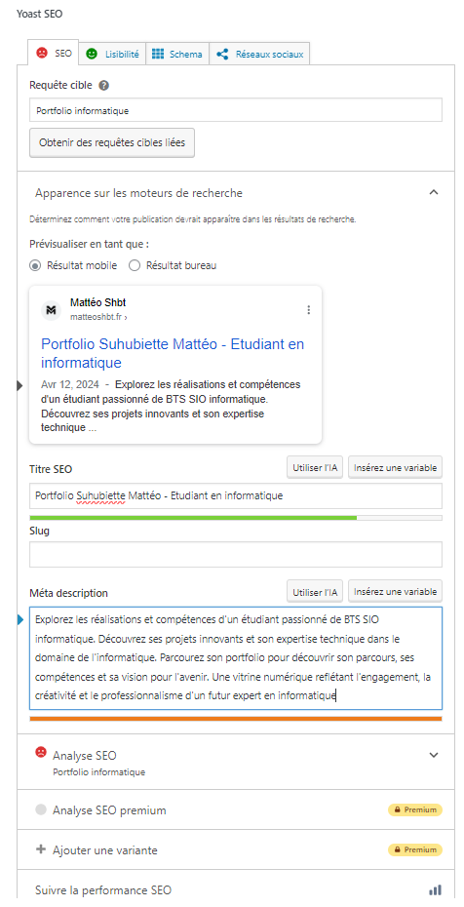
Task: Open the three-dot menu in preview card
Action: click(309, 310)
